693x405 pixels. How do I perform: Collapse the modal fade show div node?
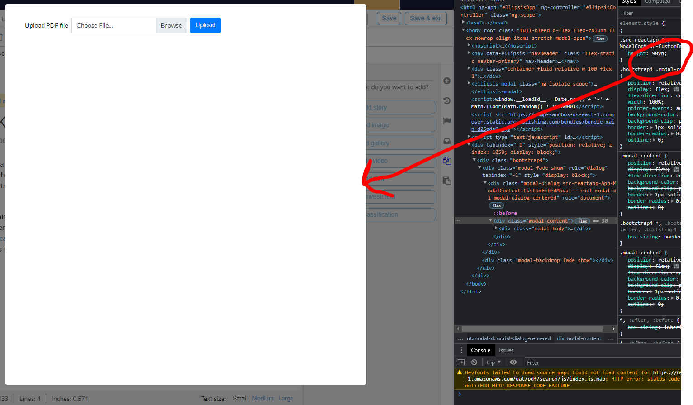479,167
